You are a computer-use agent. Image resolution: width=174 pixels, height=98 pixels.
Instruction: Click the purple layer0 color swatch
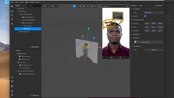(146, 13)
